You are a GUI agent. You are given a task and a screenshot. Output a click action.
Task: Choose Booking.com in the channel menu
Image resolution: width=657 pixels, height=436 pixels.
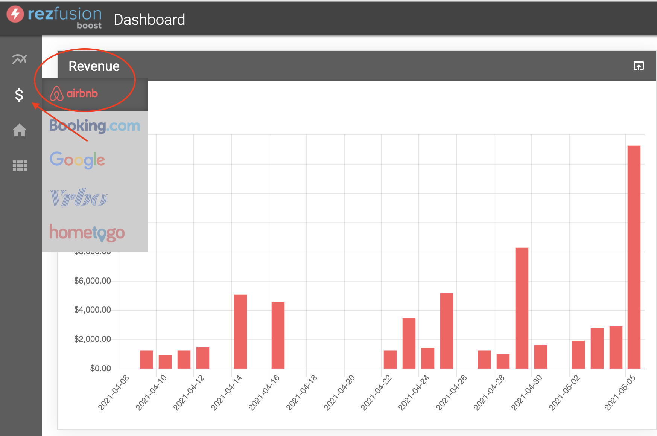(x=95, y=126)
